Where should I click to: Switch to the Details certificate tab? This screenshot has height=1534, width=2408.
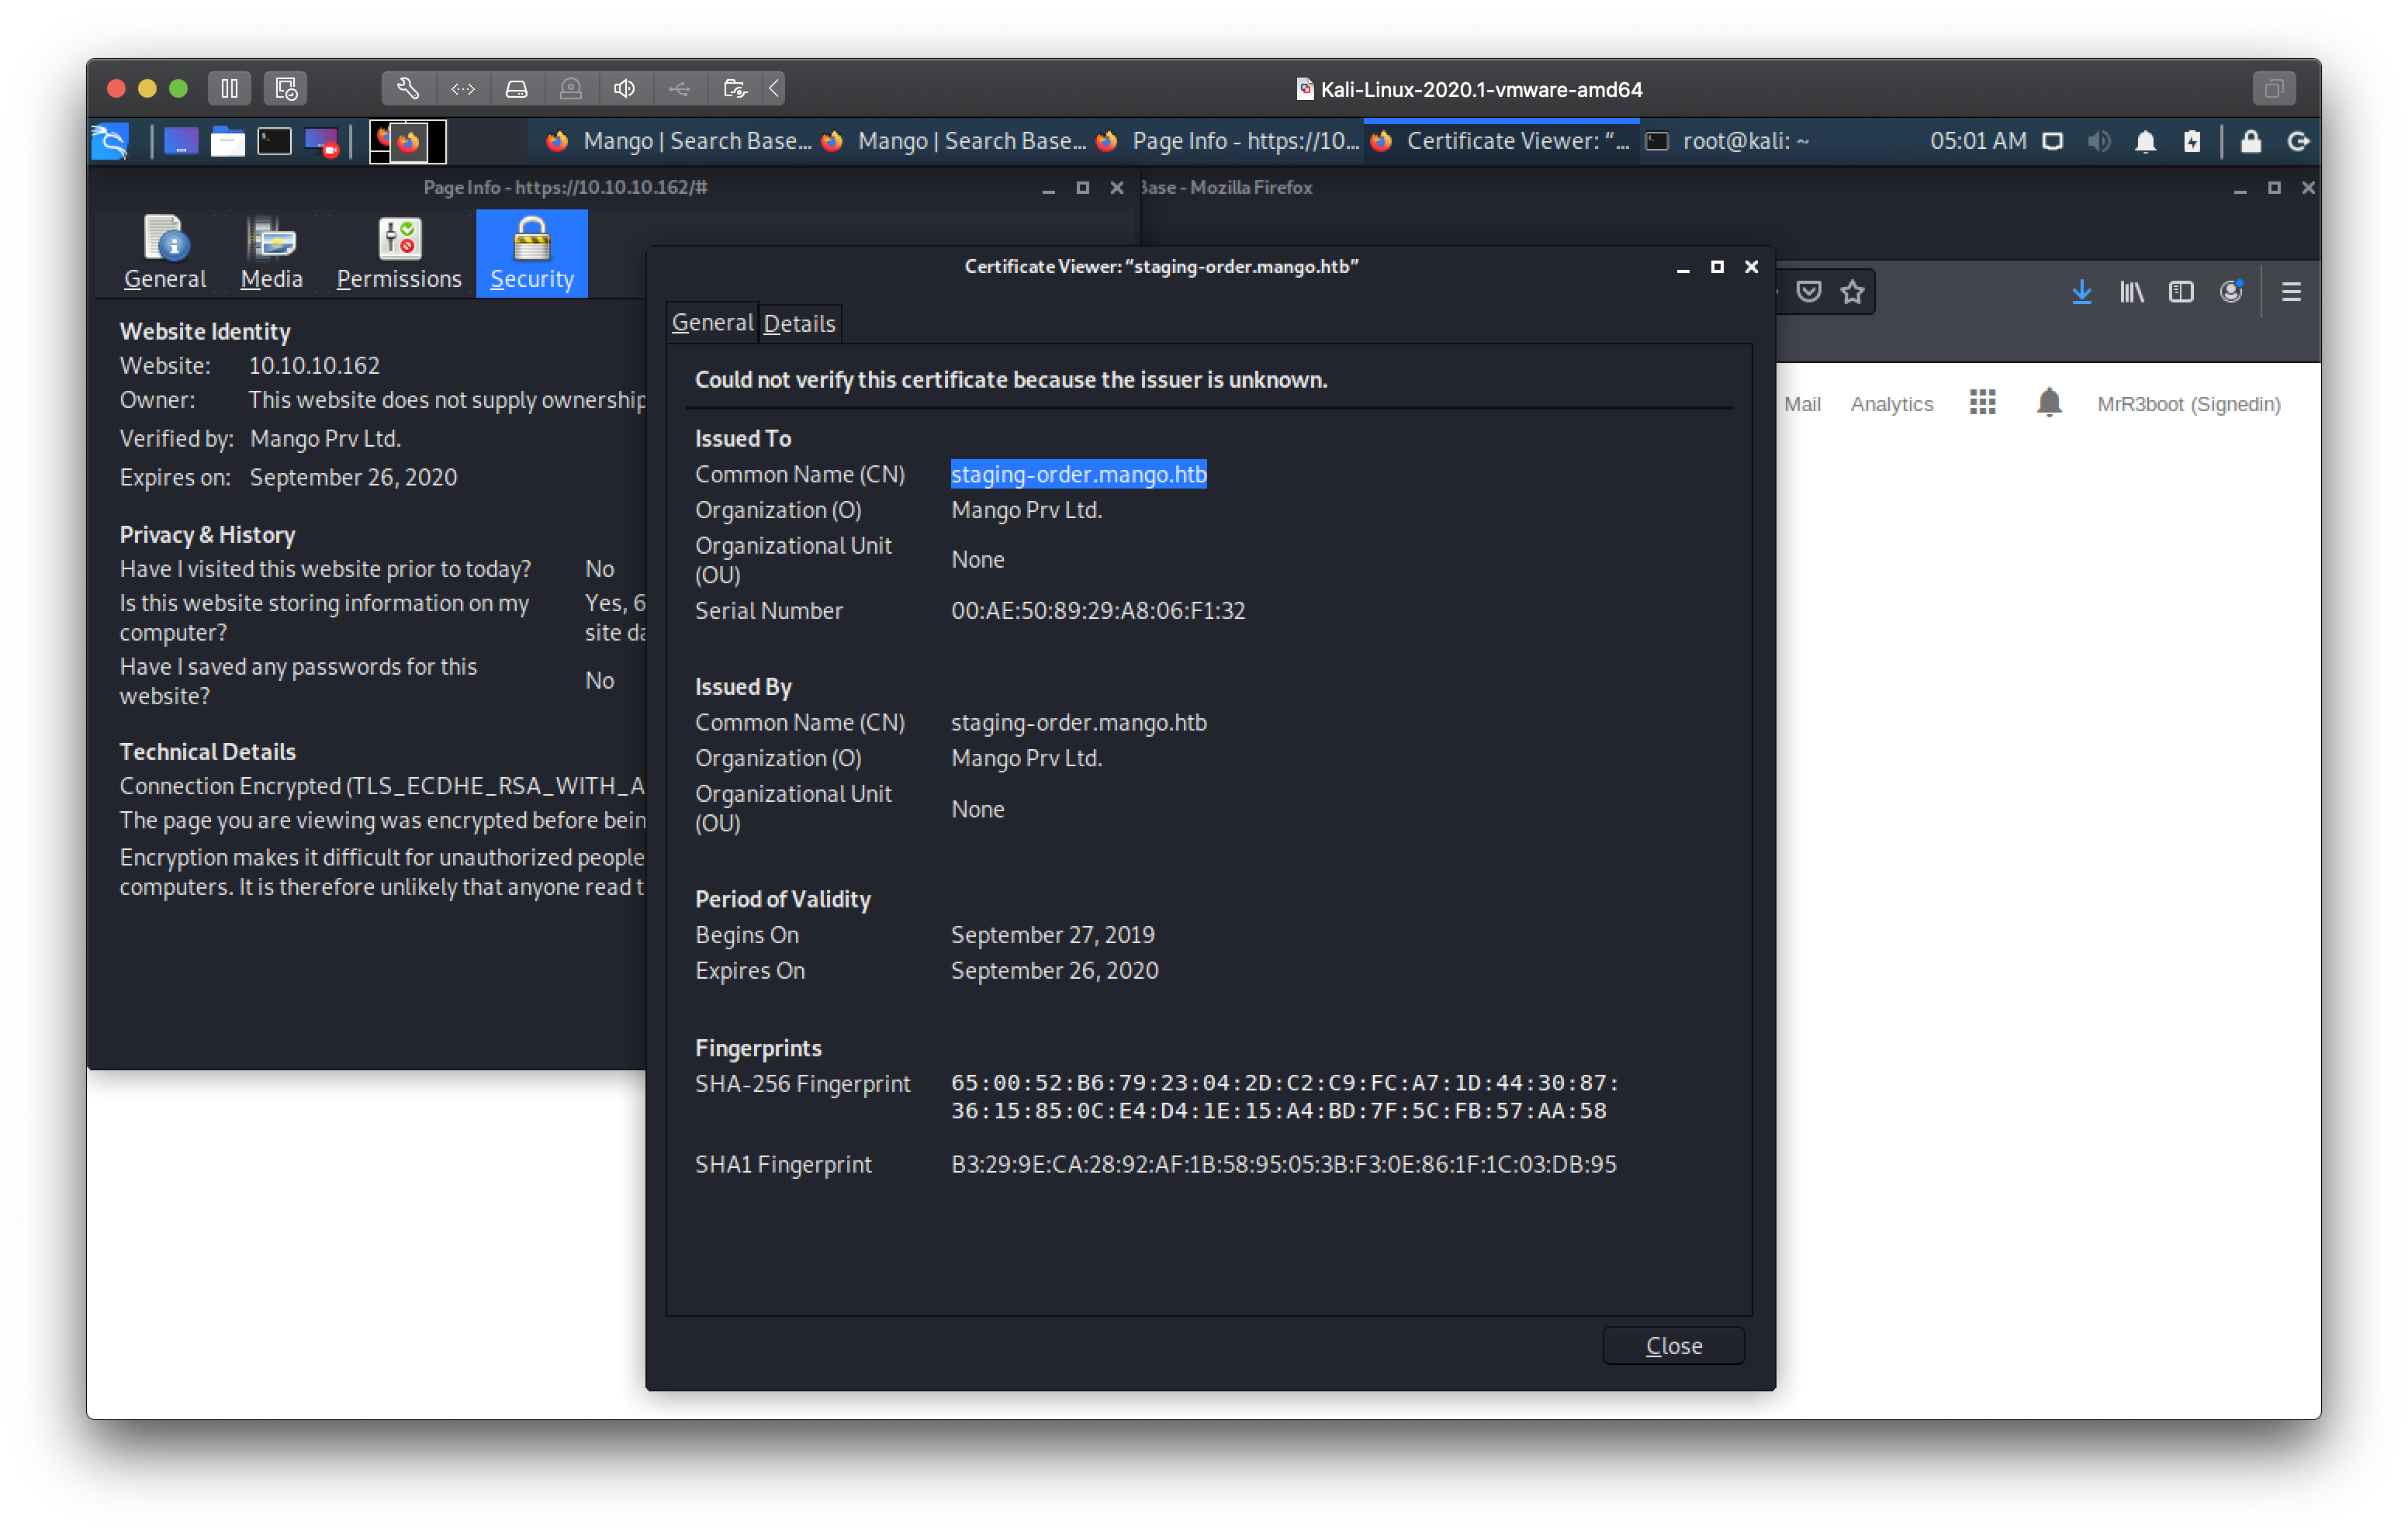(x=799, y=323)
